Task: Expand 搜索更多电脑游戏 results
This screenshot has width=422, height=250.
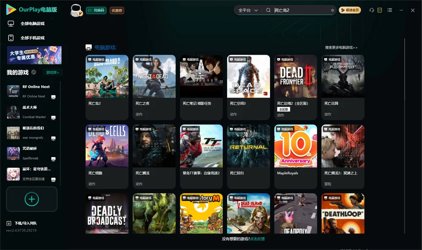Action: tap(341, 47)
